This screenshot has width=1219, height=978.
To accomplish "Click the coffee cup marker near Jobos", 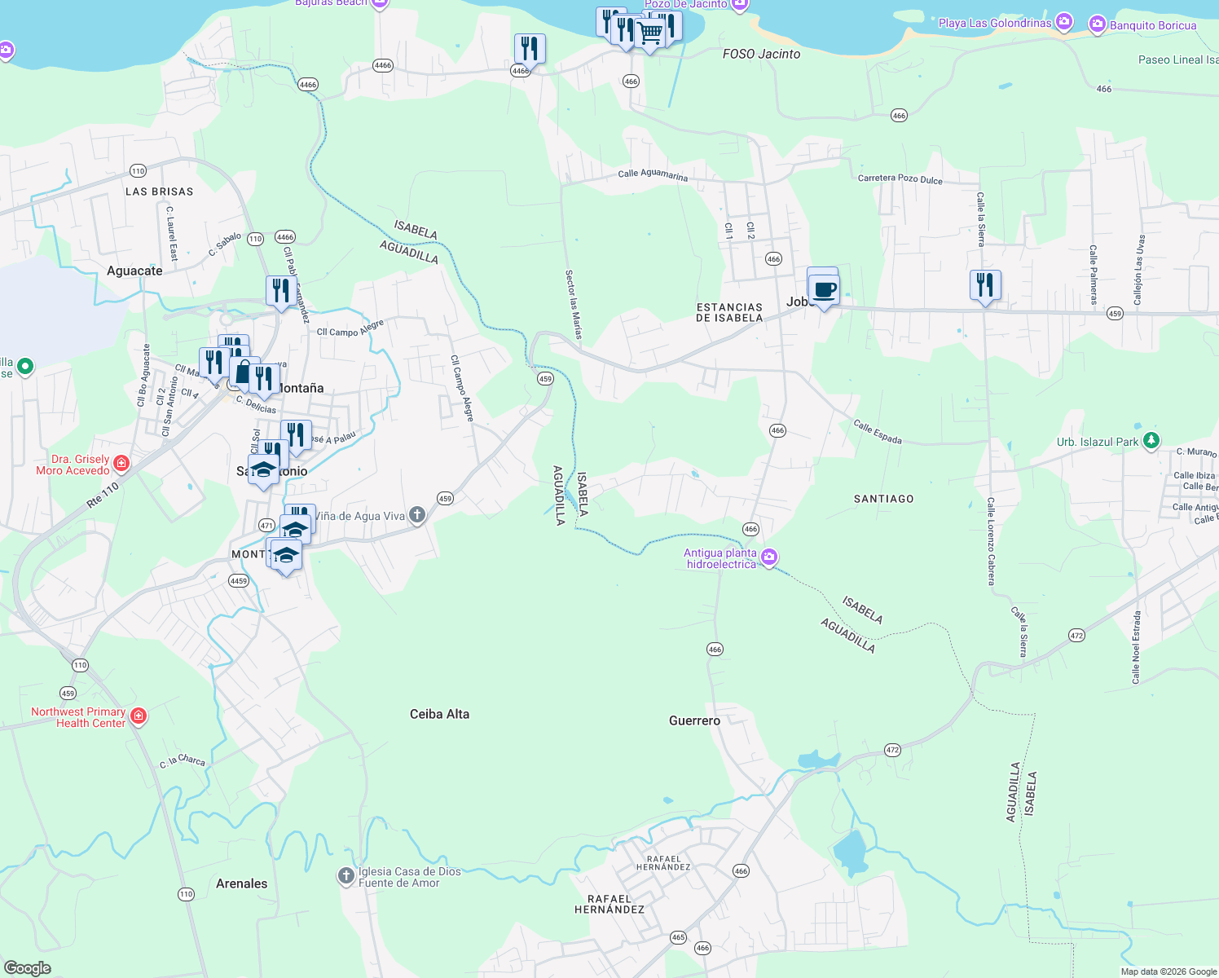I will click(x=823, y=289).
